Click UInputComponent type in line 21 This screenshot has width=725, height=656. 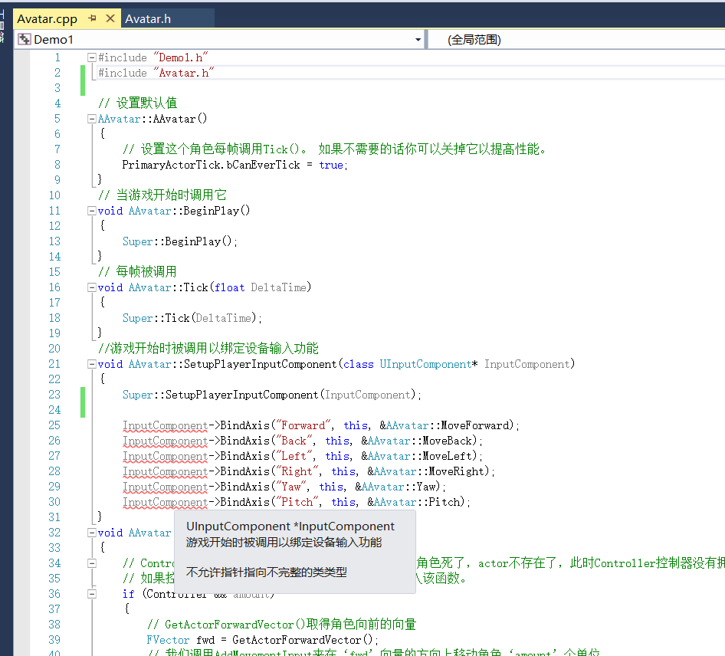click(425, 364)
